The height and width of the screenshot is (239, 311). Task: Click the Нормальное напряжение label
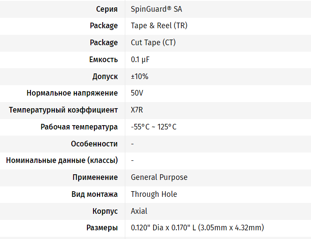[x=72, y=93]
